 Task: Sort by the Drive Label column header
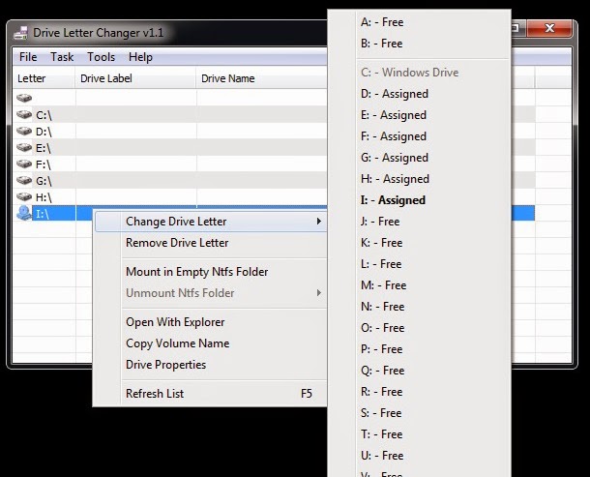click(x=135, y=78)
